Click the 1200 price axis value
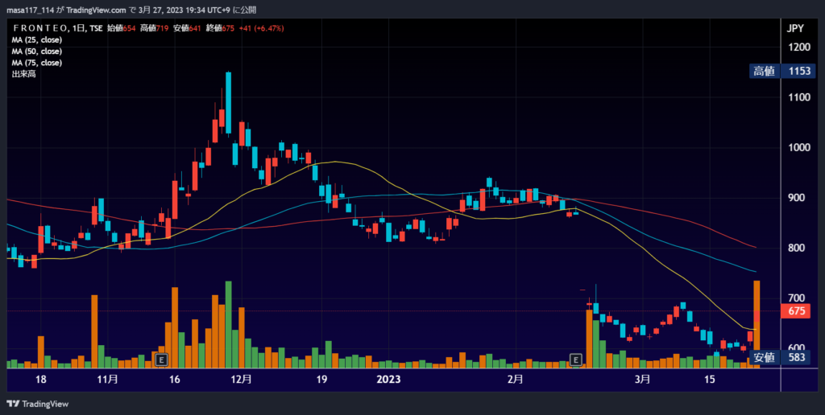Screen dimensions: 825x415 (x=798, y=47)
